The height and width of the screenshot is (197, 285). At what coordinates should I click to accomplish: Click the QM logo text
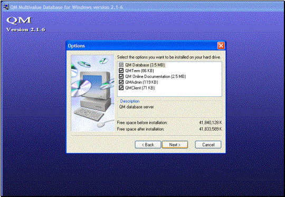click(19, 20)
